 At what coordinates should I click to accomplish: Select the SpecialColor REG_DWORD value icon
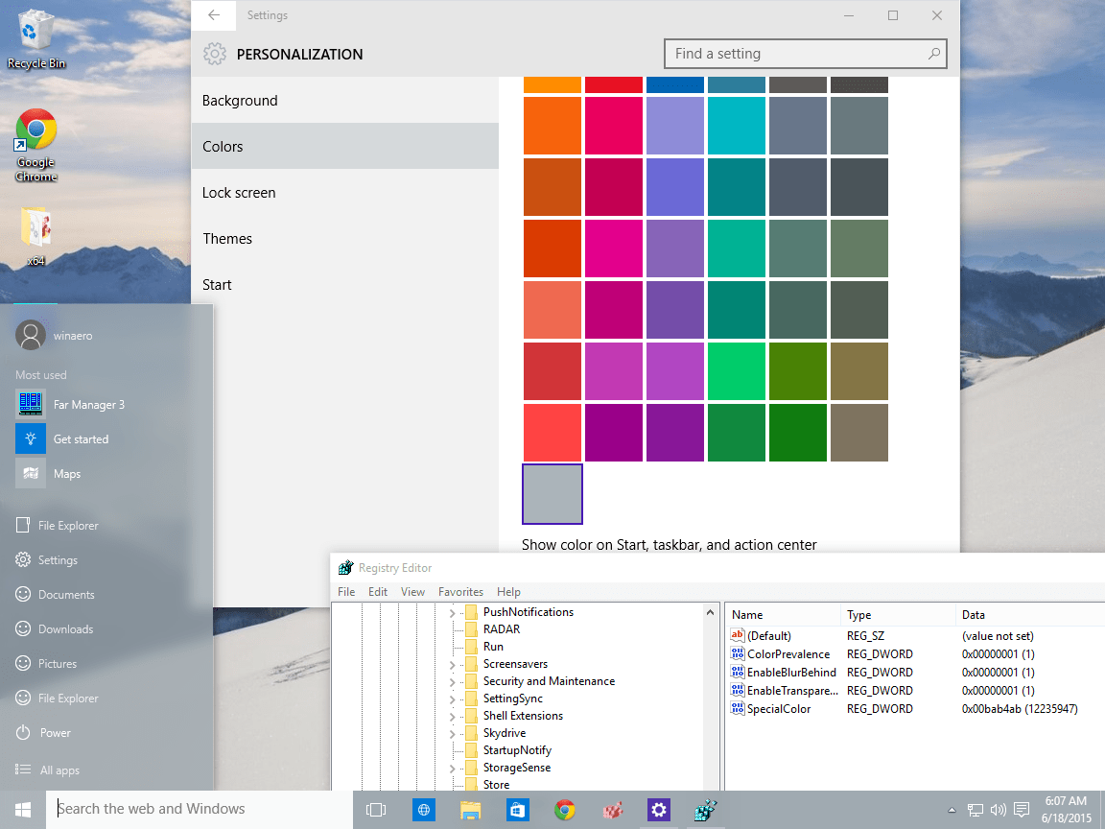pyautogui.click(x=736, y=708)
